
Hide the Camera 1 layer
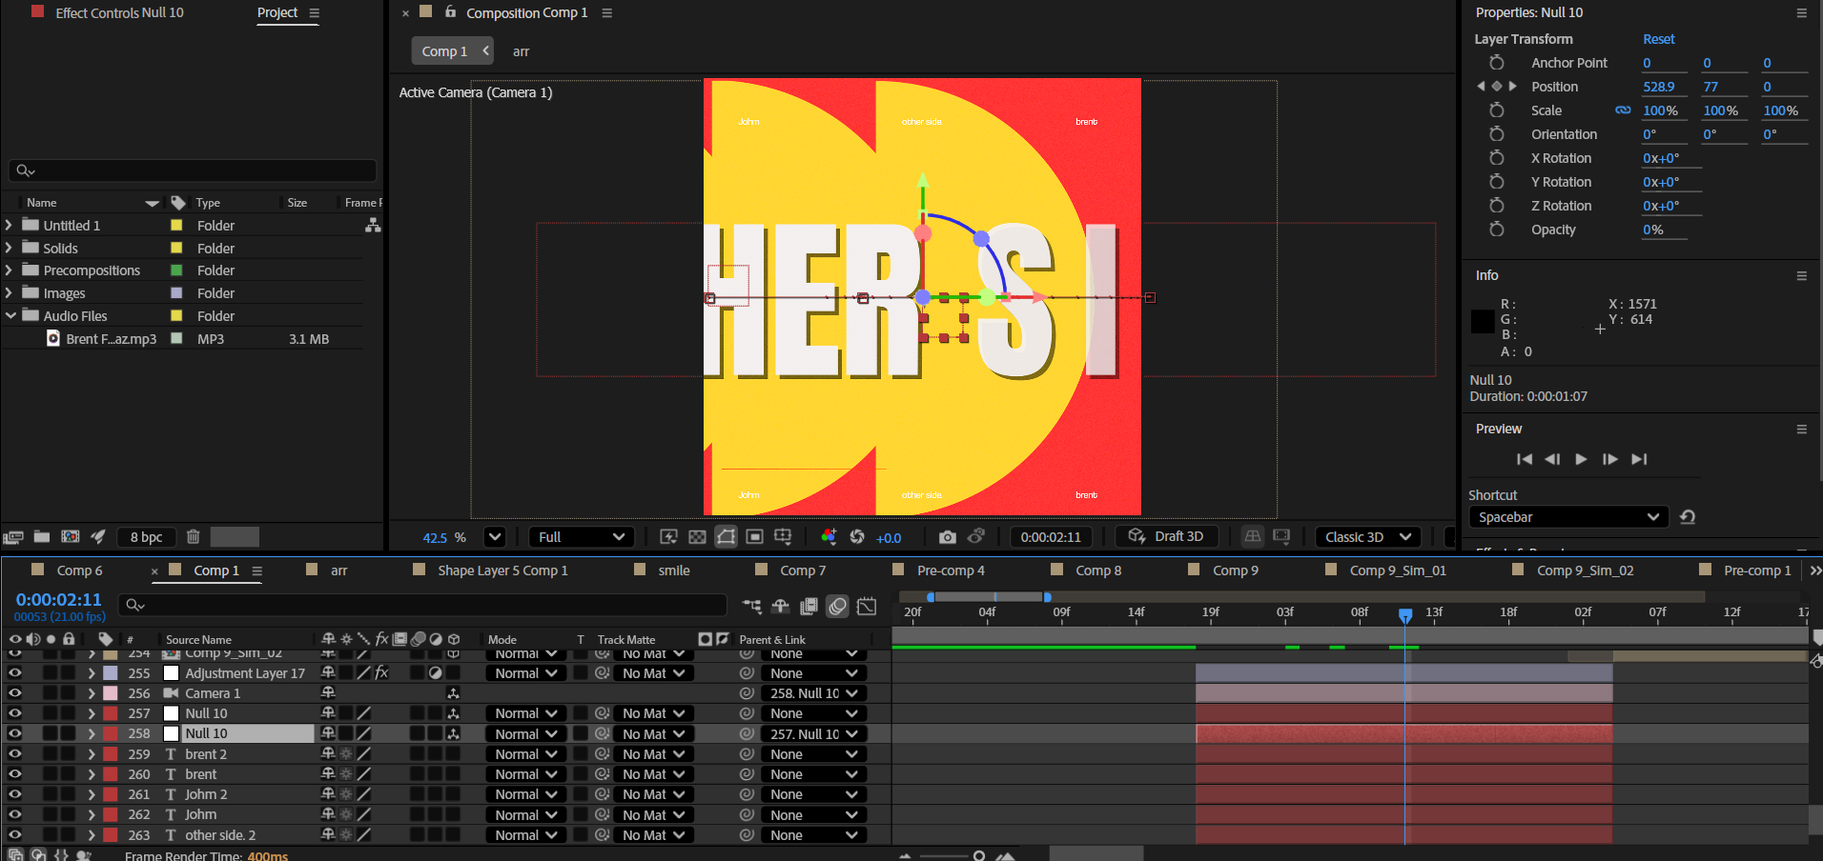click(15, 693)
